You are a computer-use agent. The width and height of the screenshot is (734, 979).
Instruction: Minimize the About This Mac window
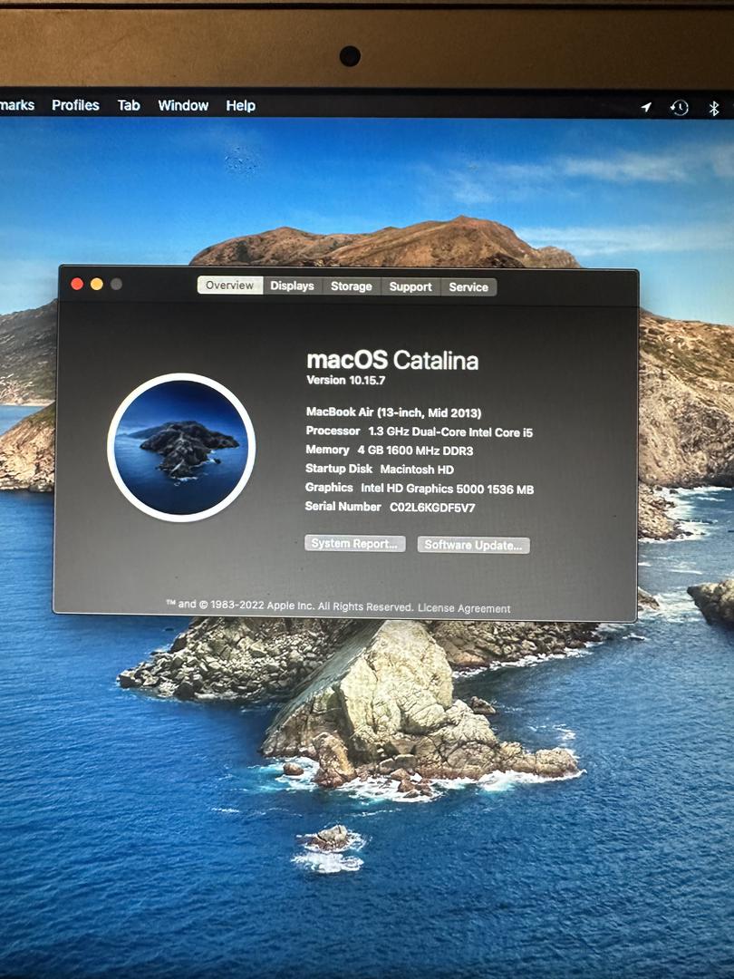click(x=97, y=284)
